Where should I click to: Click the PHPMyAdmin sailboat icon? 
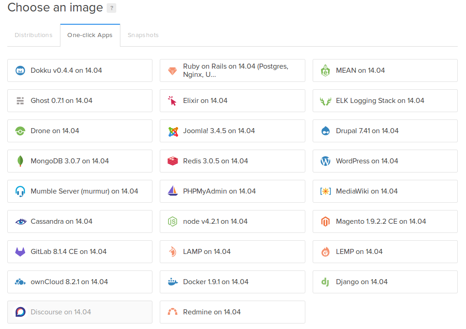click(x=173, y=191)
